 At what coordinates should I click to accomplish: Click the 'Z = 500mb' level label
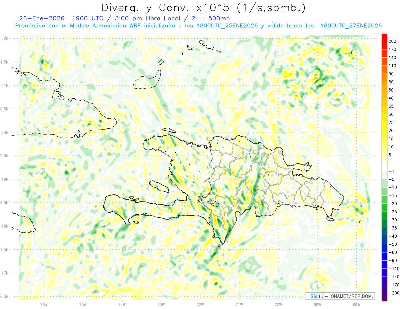[211, 18]
